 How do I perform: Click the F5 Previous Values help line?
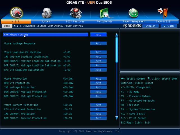[x=136, y=96]
